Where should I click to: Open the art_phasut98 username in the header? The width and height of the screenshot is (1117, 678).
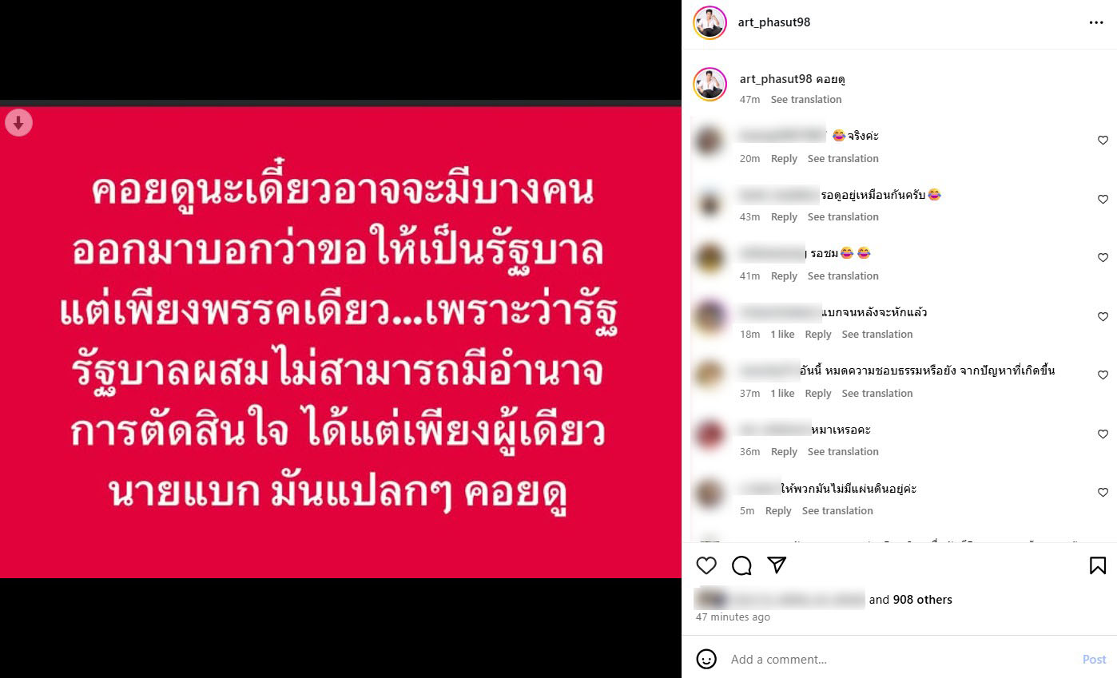tap(774, 22)
